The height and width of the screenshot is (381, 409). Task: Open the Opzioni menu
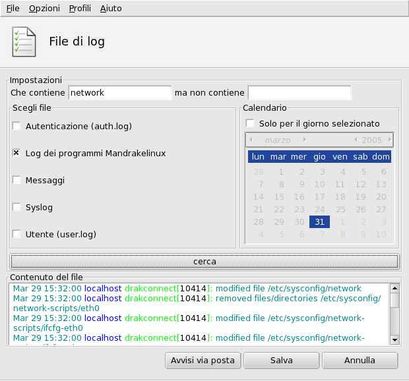pyautogui.click(x=44, y=9)
